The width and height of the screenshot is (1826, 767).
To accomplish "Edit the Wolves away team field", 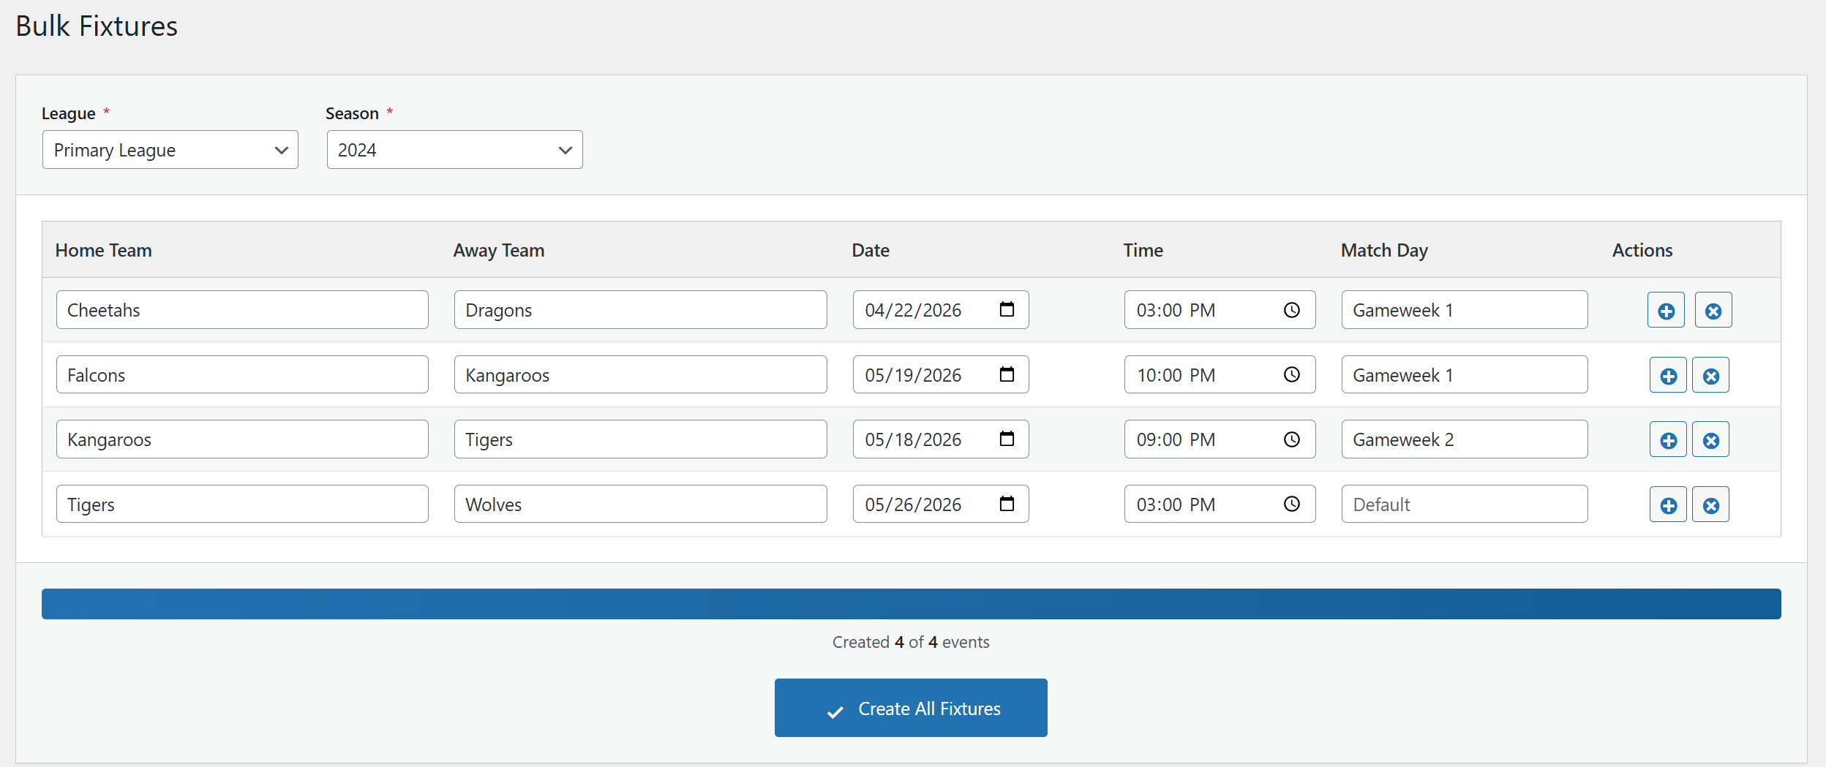I will click(640, 505).
